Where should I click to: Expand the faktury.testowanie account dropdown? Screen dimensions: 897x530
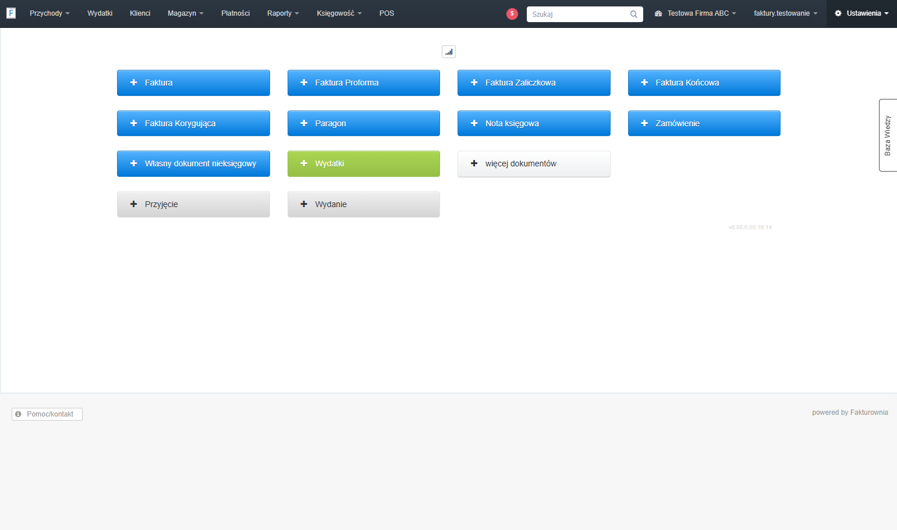[786, 13]
